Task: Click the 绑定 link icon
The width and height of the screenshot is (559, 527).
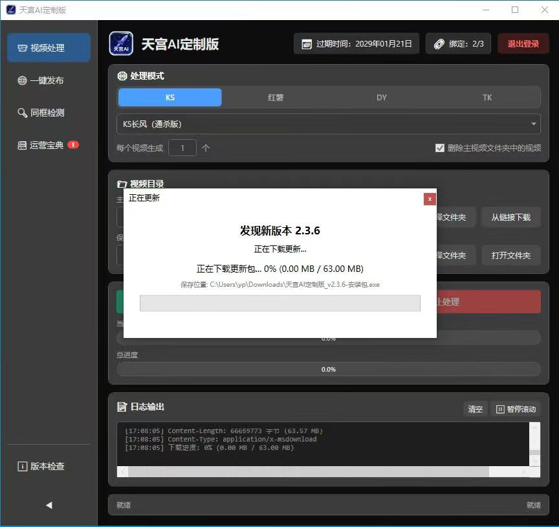Action: pos(439,44)
